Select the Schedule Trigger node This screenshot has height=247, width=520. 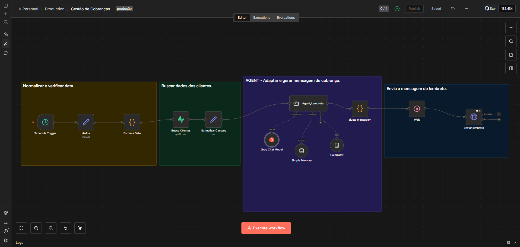coord(45,122)
